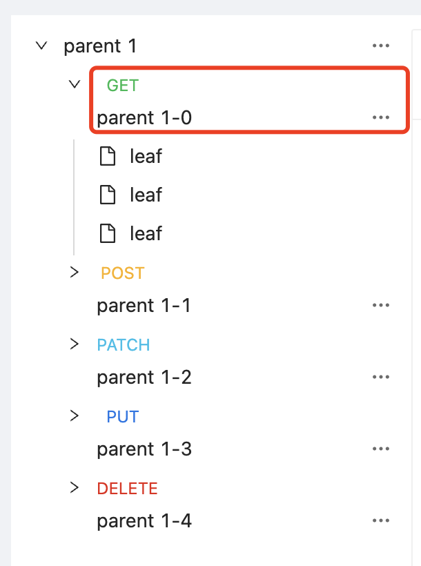The image size is (421, 566).
Task: Expand the PATCH parent 1-2 node
Action: pyautogui.click(x=75, y=344)
